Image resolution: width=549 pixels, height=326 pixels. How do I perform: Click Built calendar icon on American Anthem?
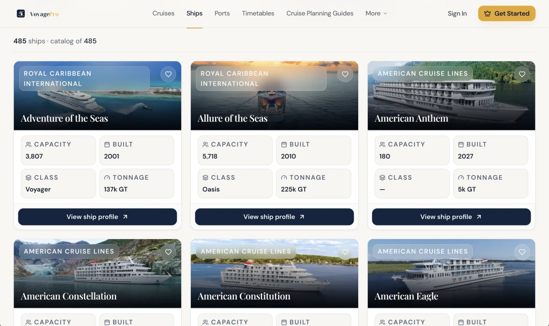pyautogui.click(x=461, y=144)
